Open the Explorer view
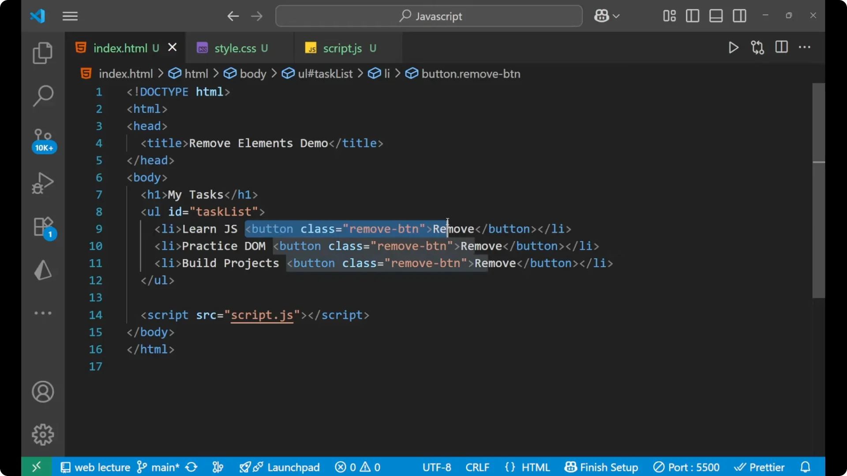The height and width of the screenshot is (476, 847). click(42, 52)
